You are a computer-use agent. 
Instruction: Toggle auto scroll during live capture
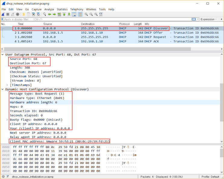(74, 14)
